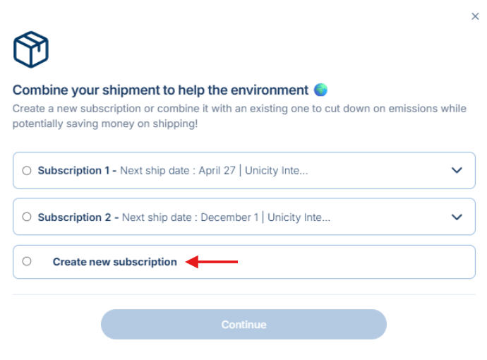487x360 pixels.
Task: Click the divider line above Continue
Action: (x=243, y=294)
